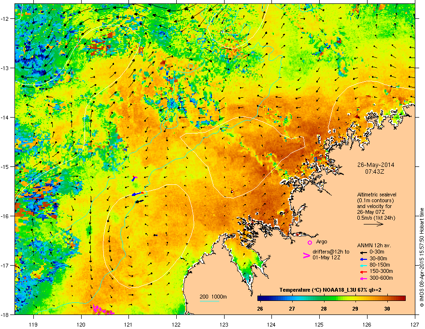Click the 0.5m/s velocity scale arrow
Image resolution: width=425 pixels, height=329 pixels.
pyautogui.click(x=373, y=224)
